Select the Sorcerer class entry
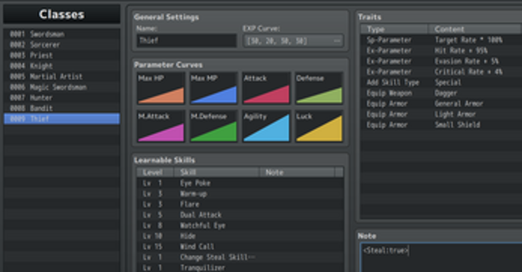Screen dimensions: 522x272 coord(61,44)
